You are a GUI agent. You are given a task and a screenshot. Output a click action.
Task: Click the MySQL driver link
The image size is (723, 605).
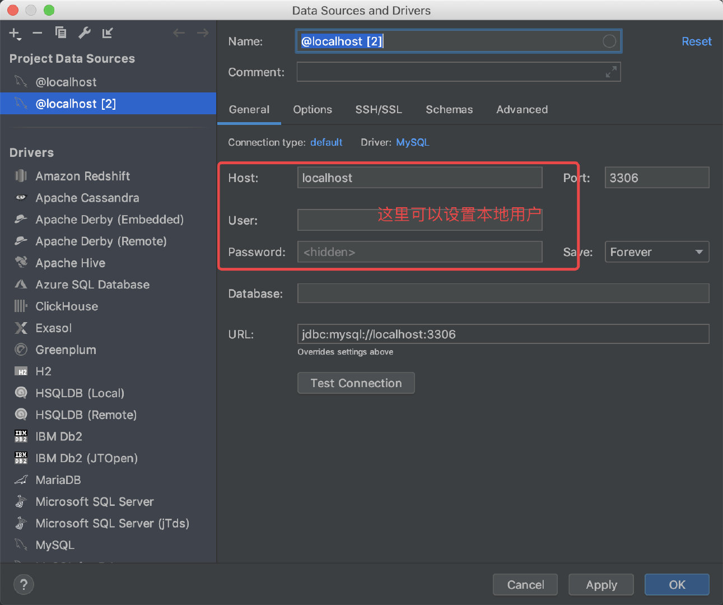click(x=412, y=142)
